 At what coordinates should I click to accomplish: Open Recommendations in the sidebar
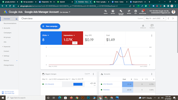coord(10,23)
